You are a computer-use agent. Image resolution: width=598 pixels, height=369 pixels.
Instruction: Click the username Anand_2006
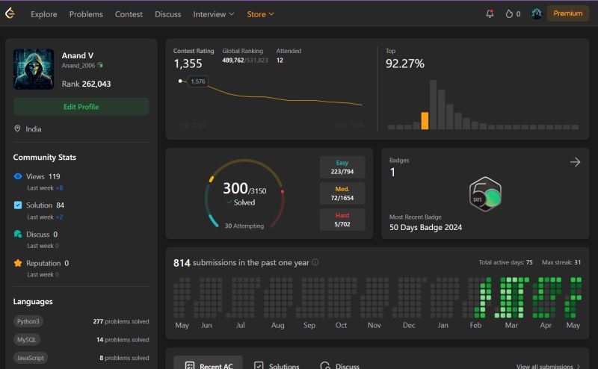pyautogui.click(x=78, y=66)
